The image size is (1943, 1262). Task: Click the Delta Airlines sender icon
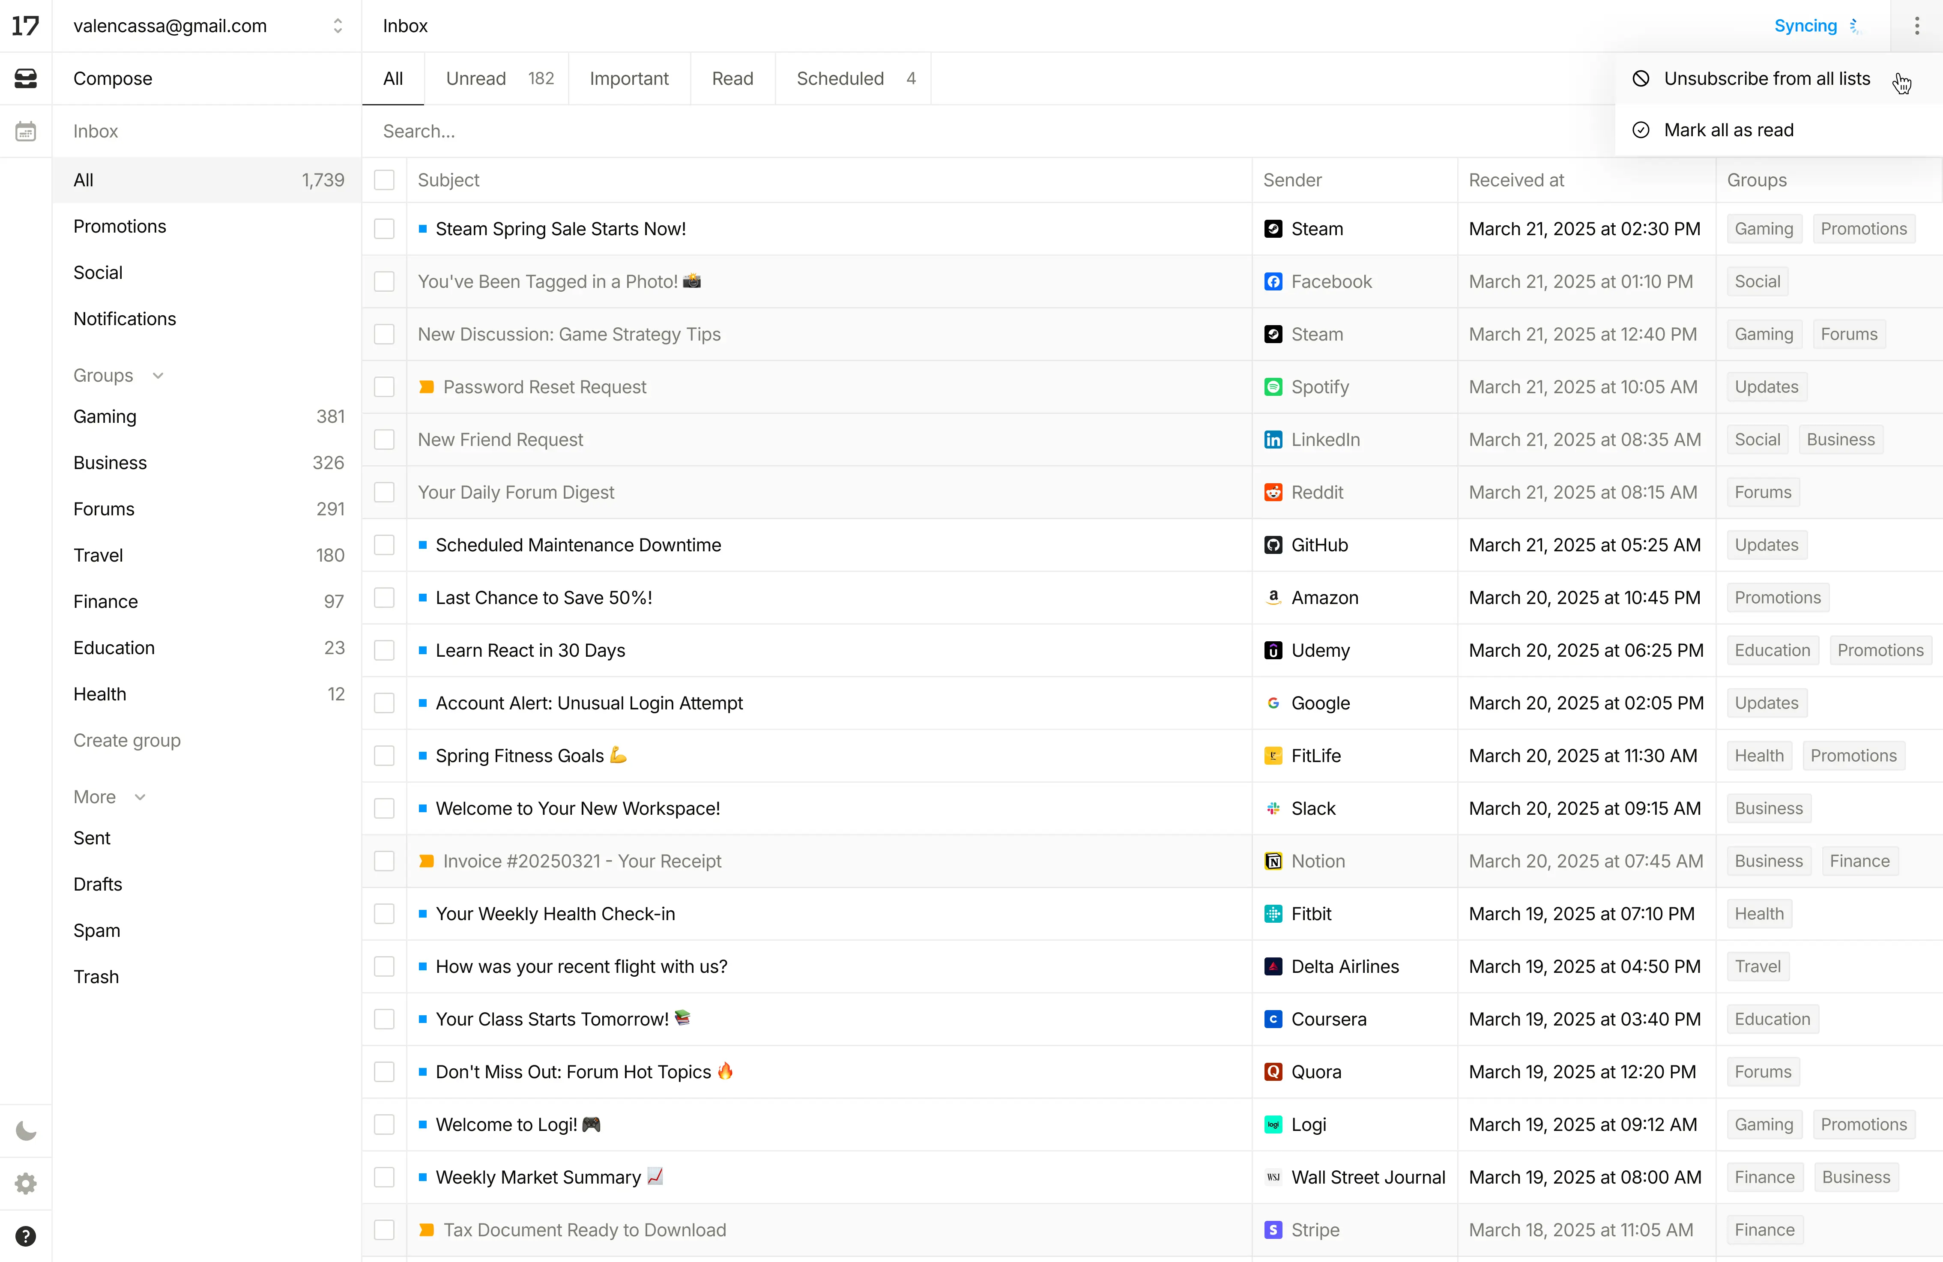click(1273, 966)
